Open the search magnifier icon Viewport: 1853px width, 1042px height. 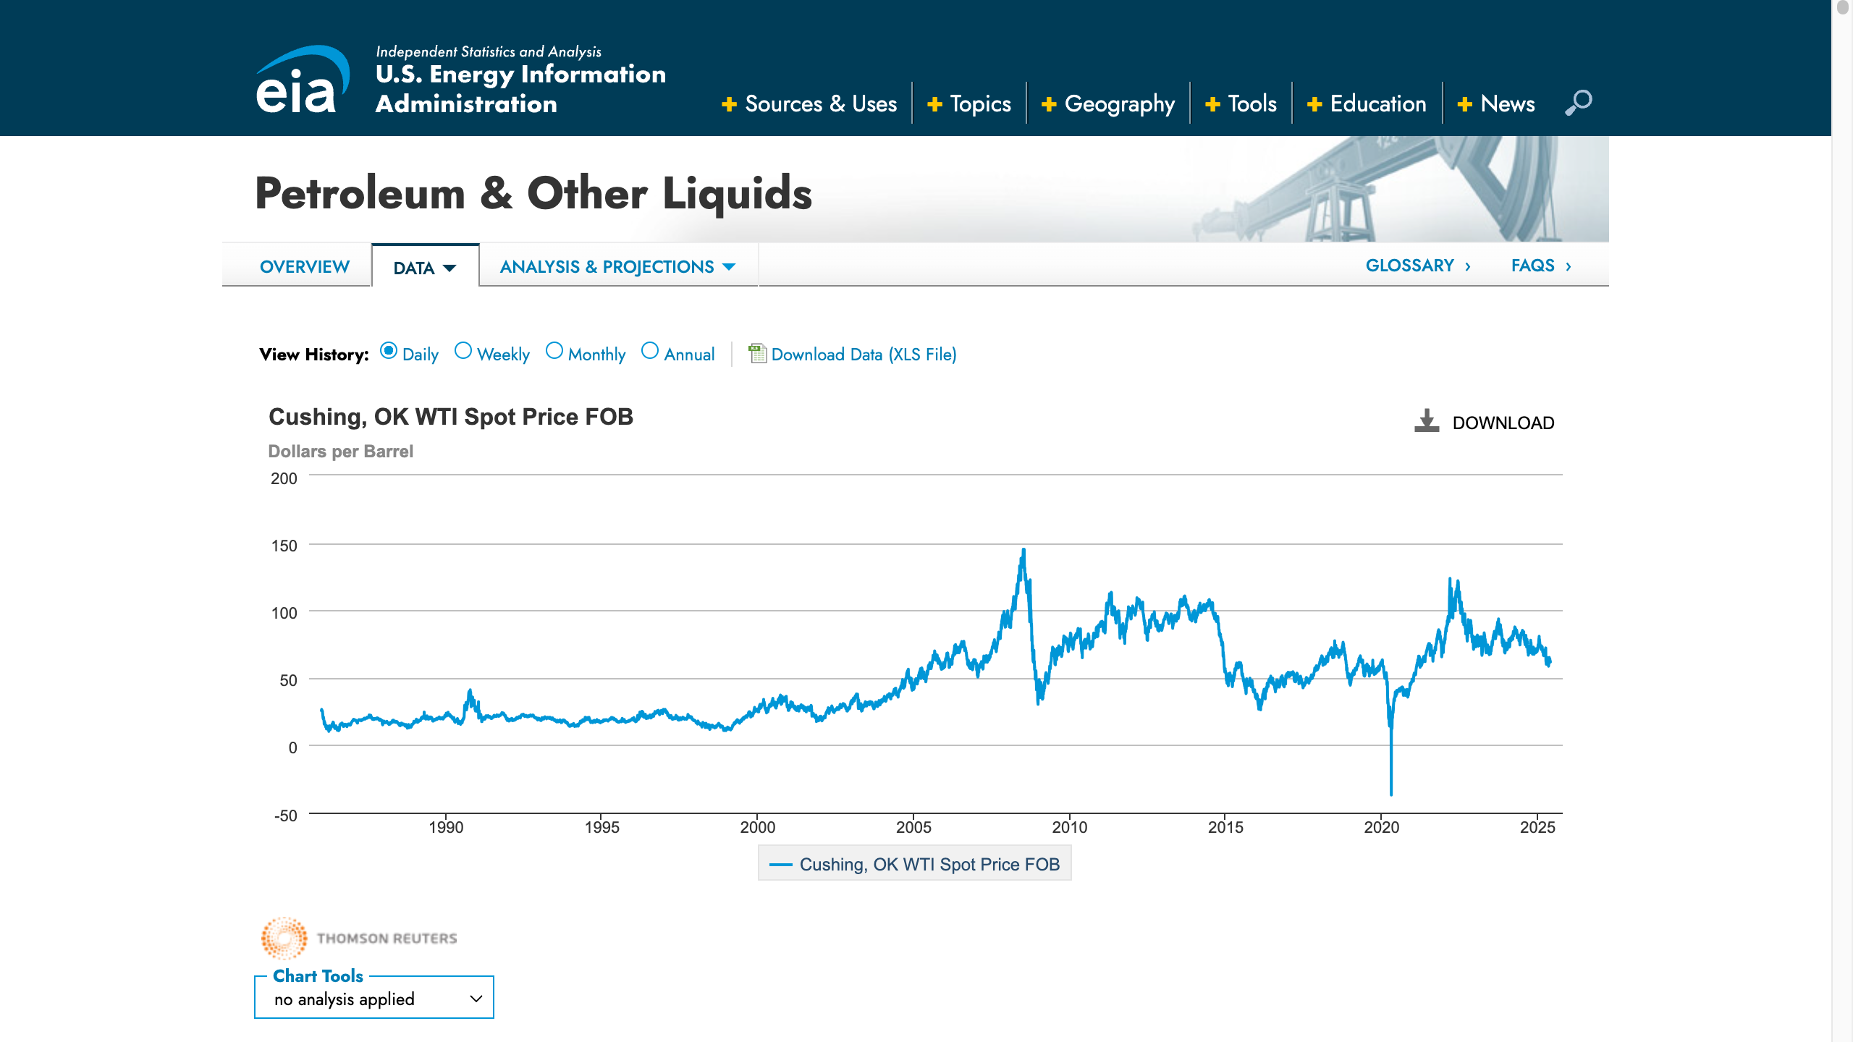1578,103
